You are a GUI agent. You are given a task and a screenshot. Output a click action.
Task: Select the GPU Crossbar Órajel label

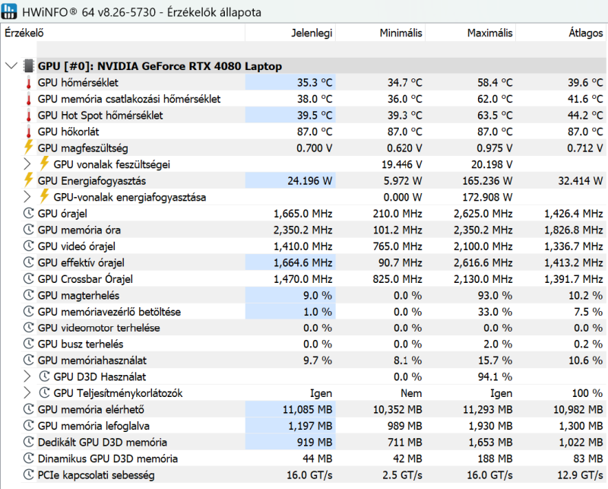pyautogui.click(x=85, y=279)
